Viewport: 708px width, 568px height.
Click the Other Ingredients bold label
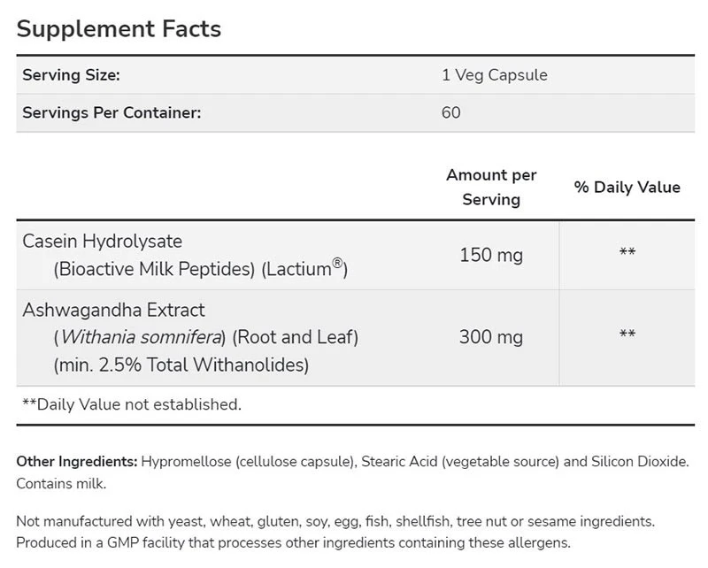click(x=76, y=462)
